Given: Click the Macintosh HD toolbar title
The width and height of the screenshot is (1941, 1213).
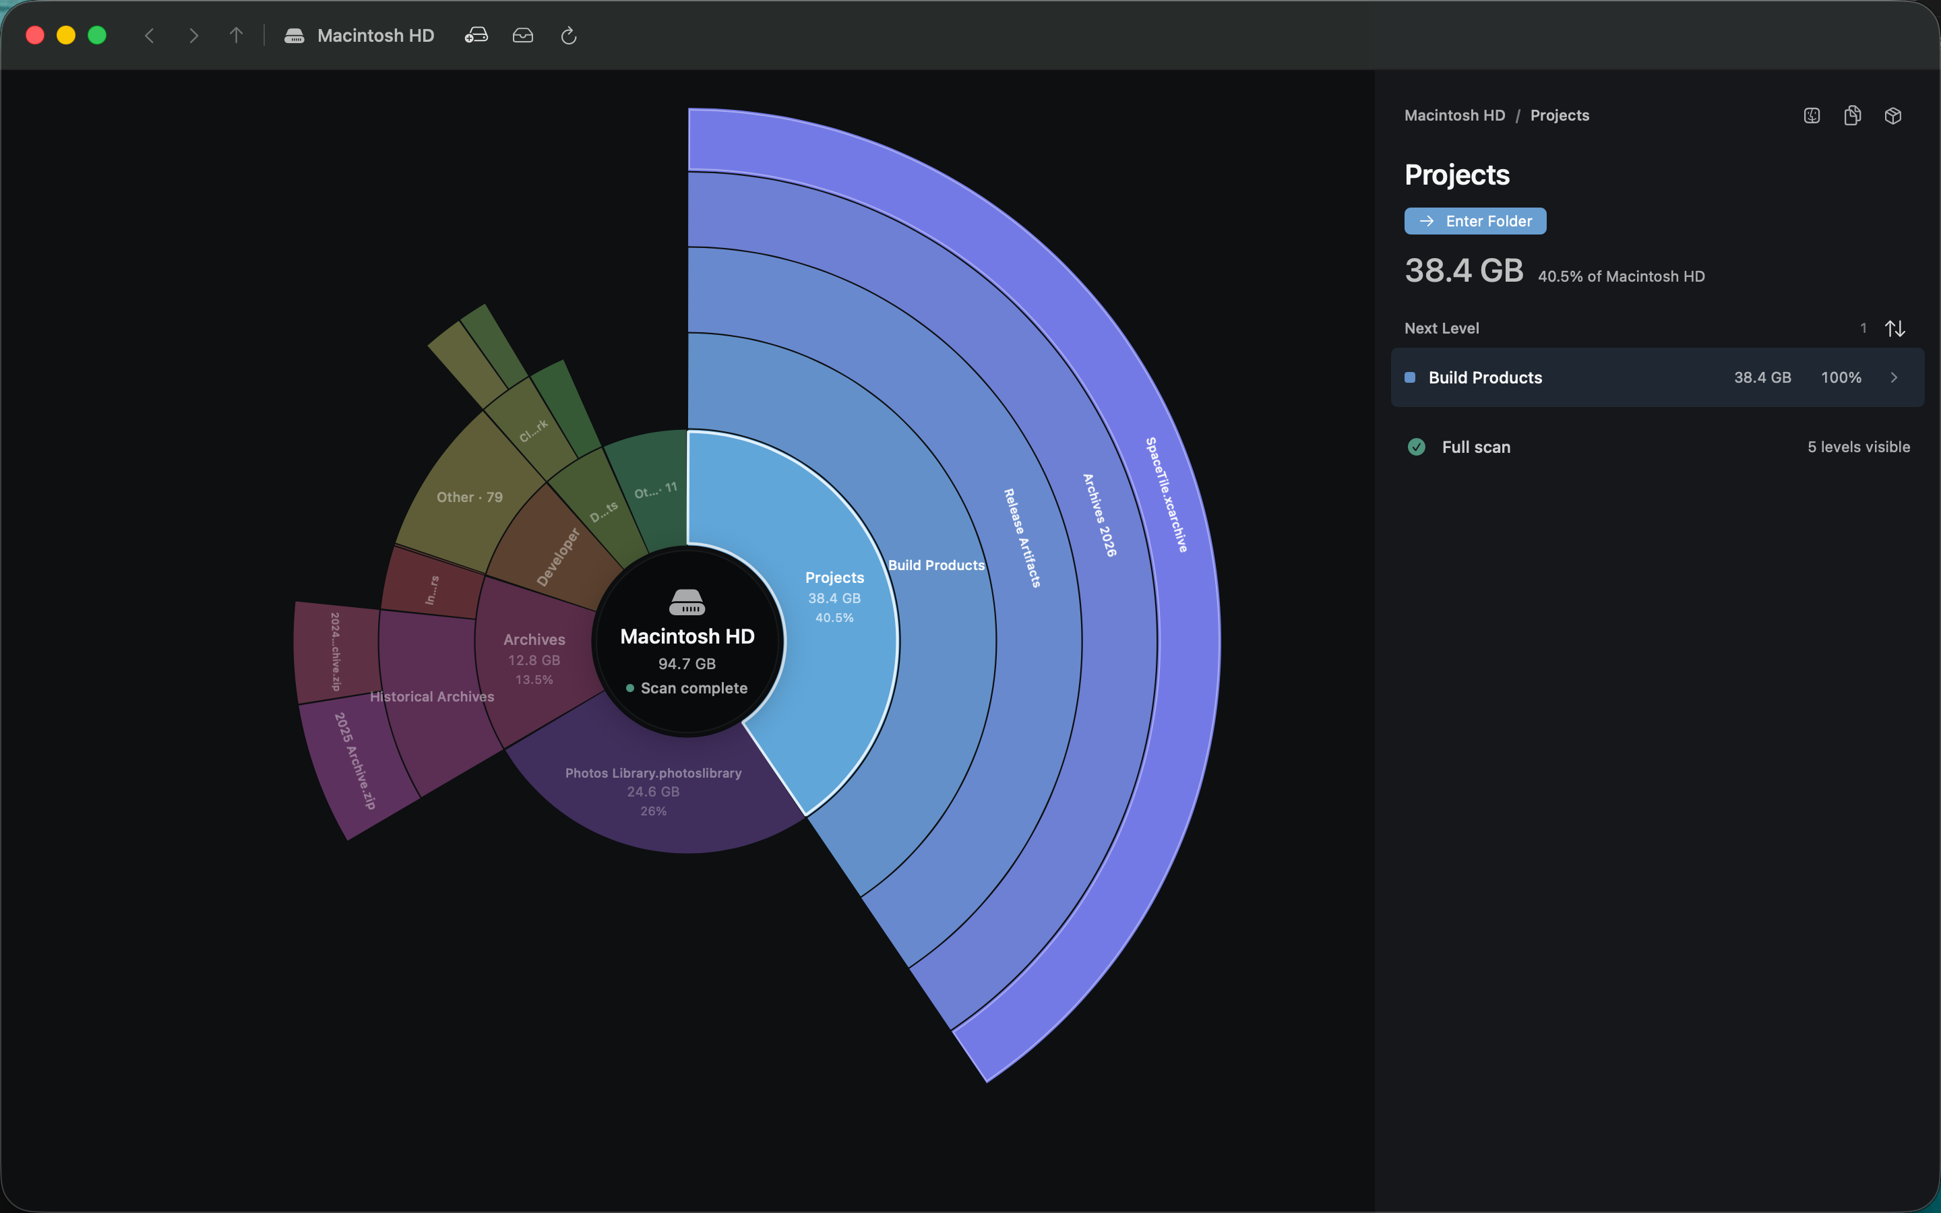Looking at the screenshot, I should tap(375, 35).
